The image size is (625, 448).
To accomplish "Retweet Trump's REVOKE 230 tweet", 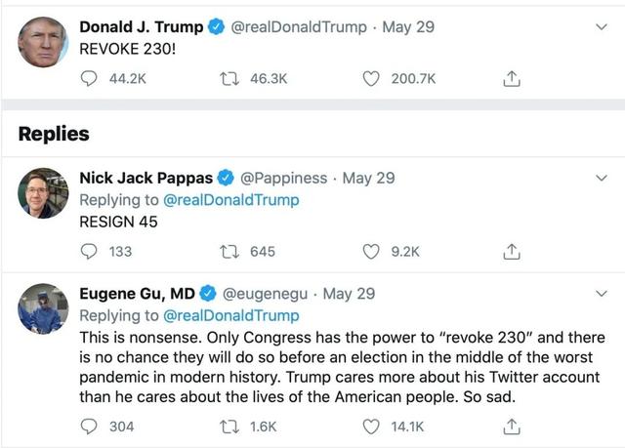I will click(x=230, y=77).
